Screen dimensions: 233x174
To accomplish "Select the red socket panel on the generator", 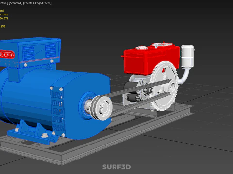I will (x=7, y=55).
